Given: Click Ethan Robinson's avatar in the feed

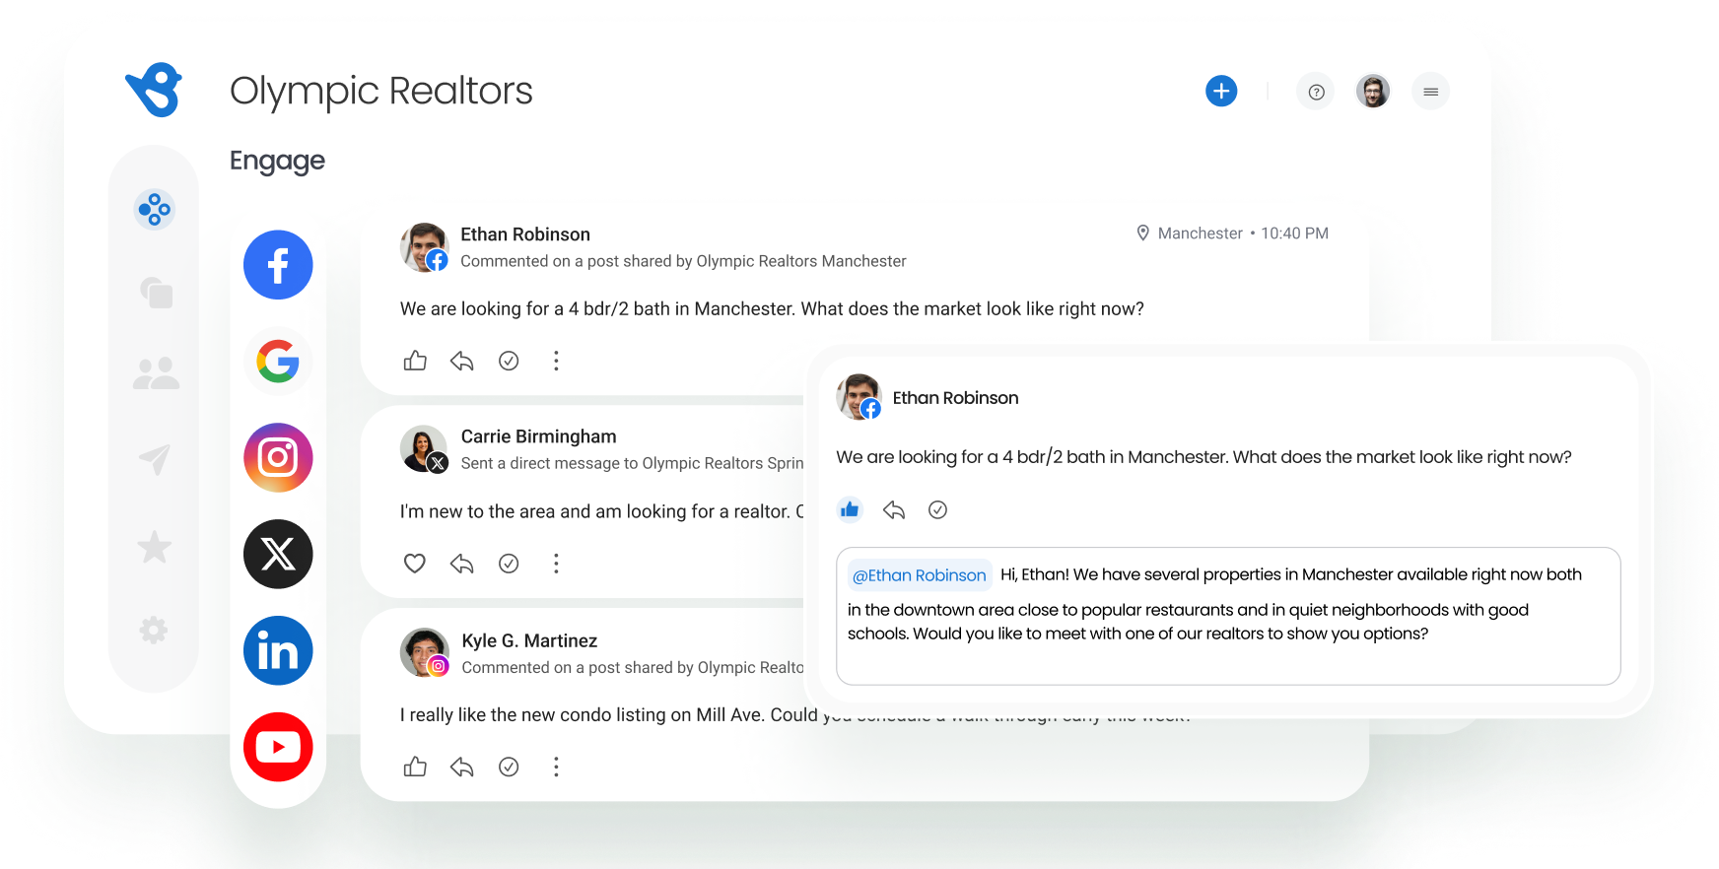Looking at the screenshot, I should click(424, 247).
